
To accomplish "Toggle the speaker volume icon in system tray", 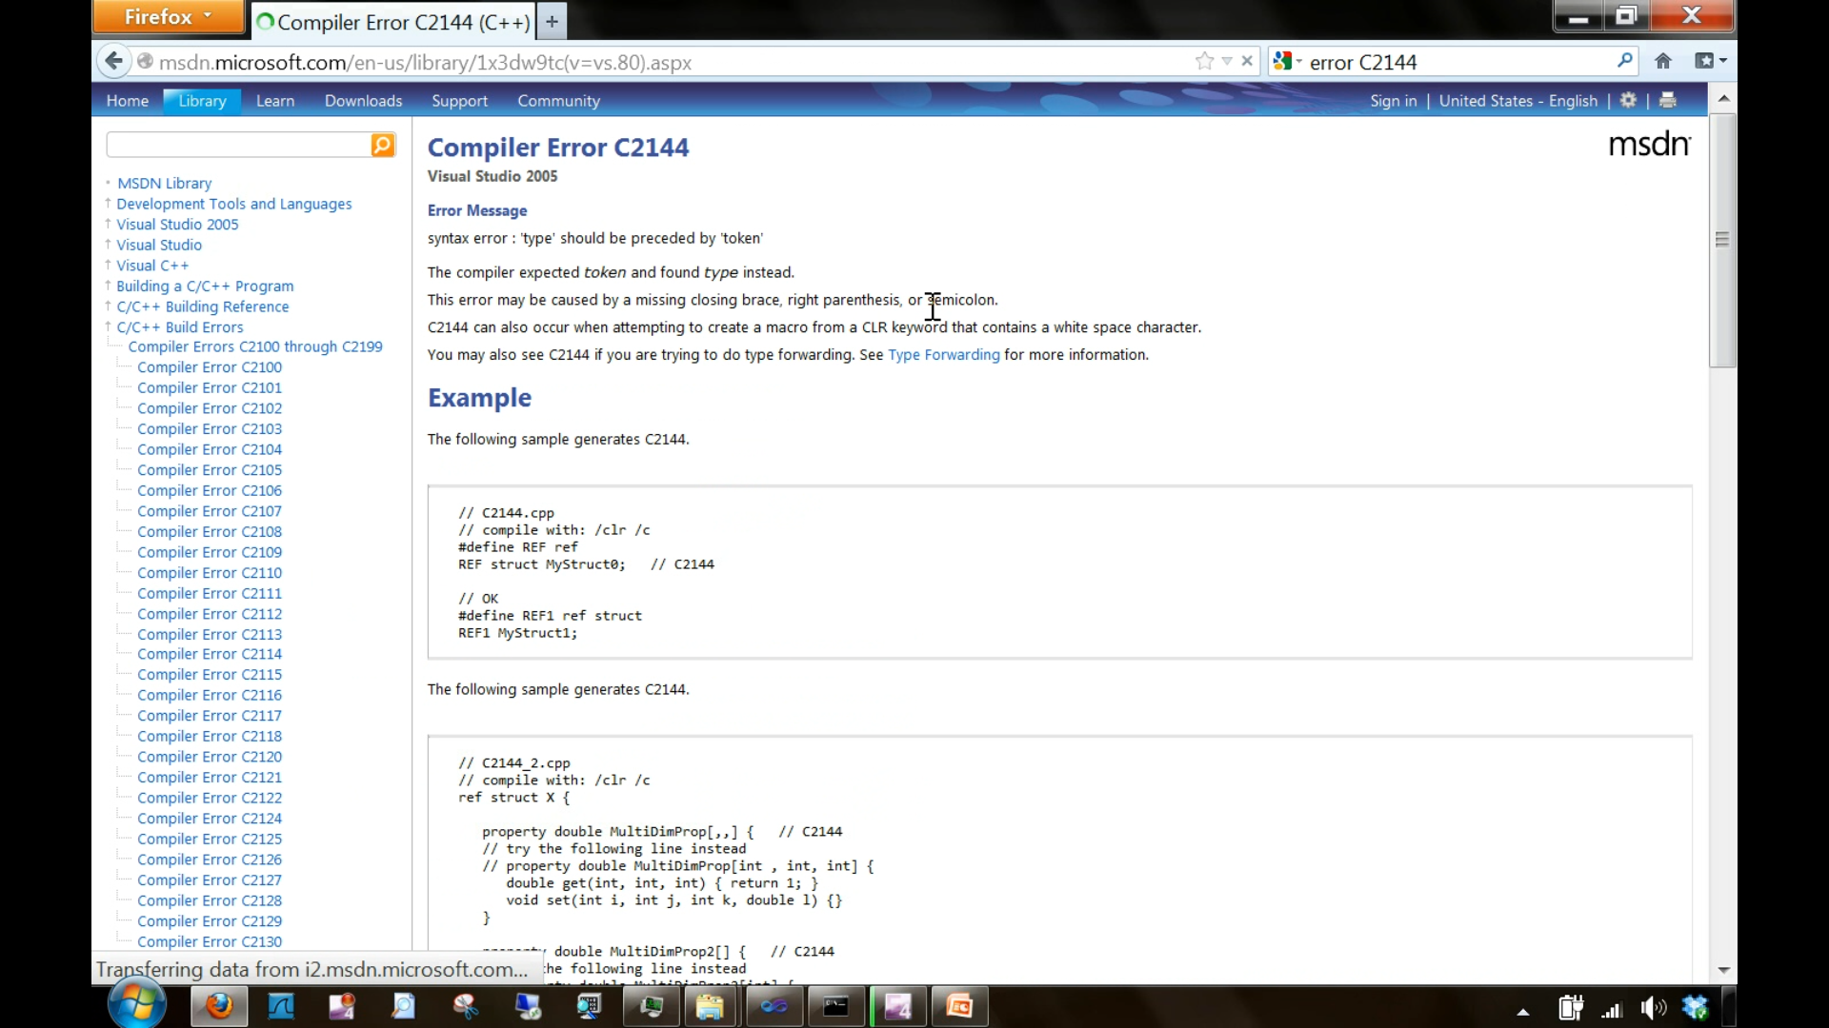I will (x=1653, y=1008).
